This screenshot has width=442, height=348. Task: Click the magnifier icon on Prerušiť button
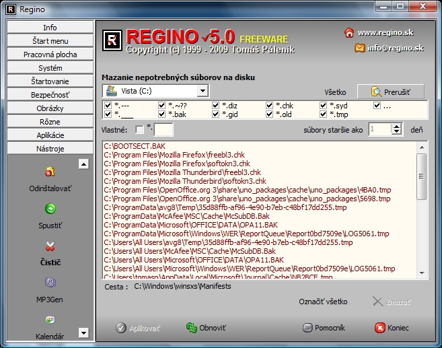click(x=376, y=92)
